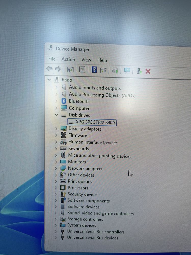Open the Action menu
This screenshot has width=191, height=255.
click(x=68, y=59)
